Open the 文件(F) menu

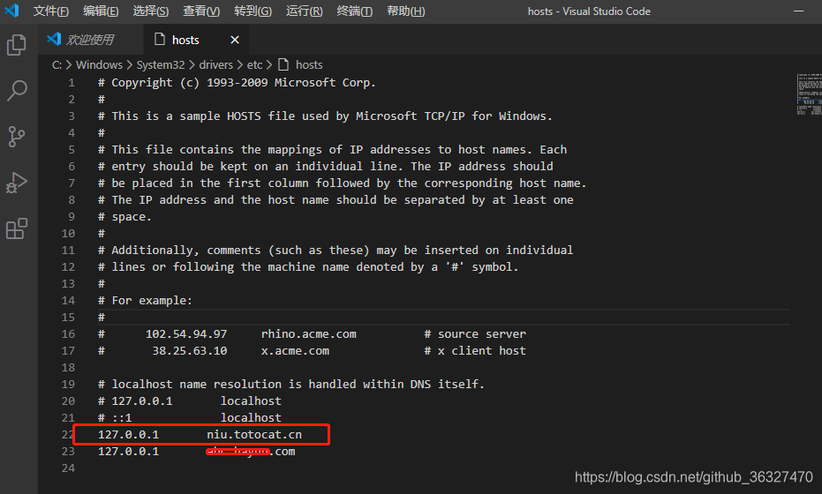click(51, 11)
